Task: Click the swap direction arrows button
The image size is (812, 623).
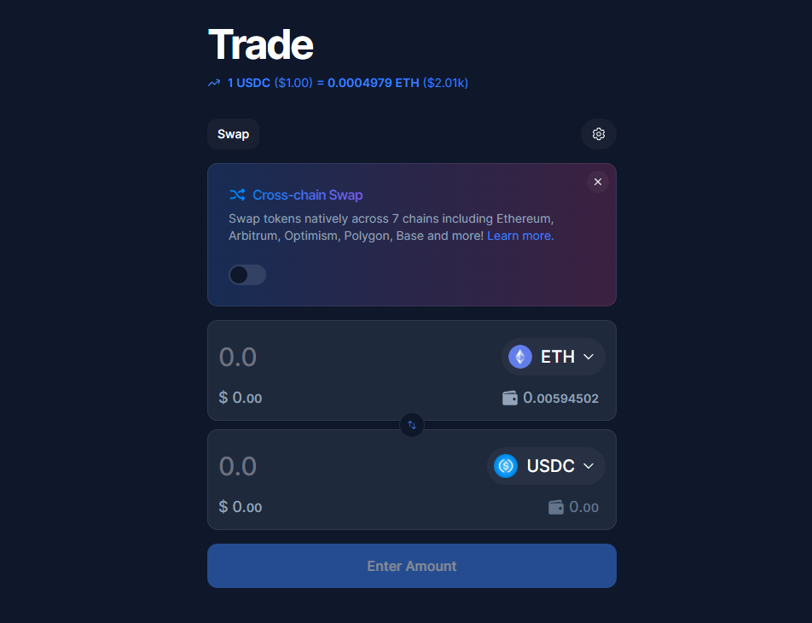Action: [412, 425]
